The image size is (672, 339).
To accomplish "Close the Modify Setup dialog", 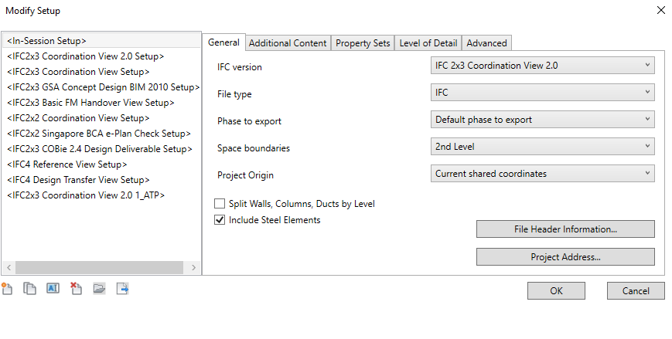I will [660, 10].
